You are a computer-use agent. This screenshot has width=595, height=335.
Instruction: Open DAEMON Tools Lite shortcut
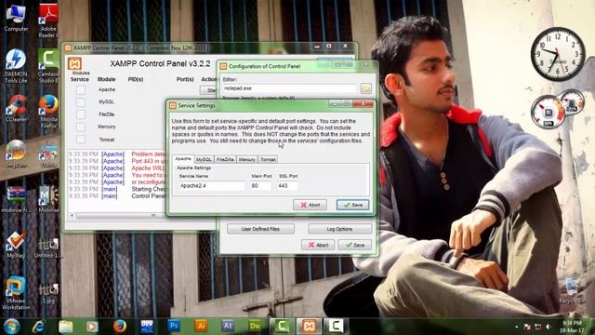pos(16,66)
